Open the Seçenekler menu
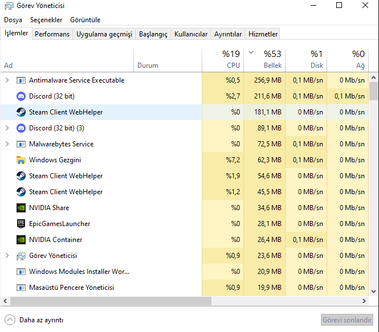This screenshot has width=379, height=332. [46, 20]
